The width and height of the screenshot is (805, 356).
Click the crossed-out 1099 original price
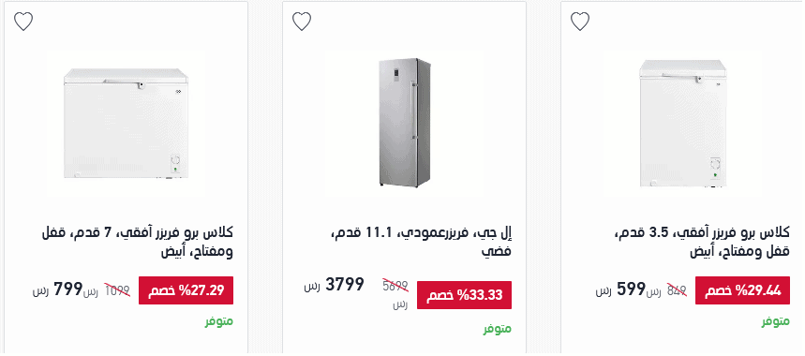[117, 290]
